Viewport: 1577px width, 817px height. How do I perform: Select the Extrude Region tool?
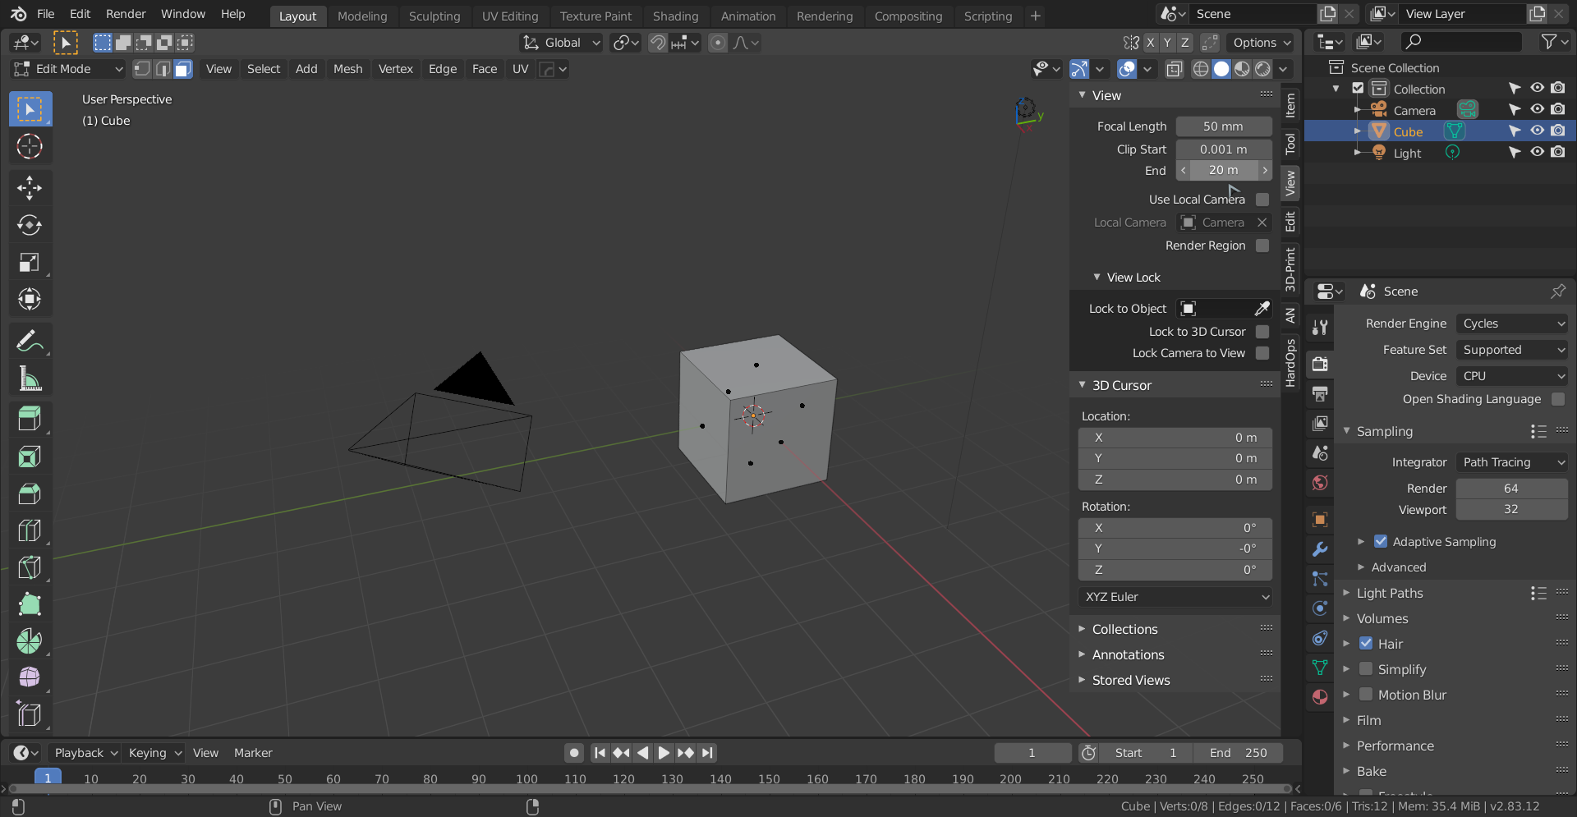click(x=30, y=420)
